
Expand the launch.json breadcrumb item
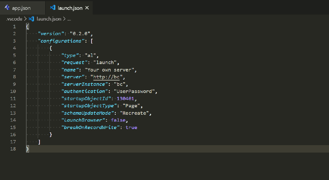click(49, 19)
